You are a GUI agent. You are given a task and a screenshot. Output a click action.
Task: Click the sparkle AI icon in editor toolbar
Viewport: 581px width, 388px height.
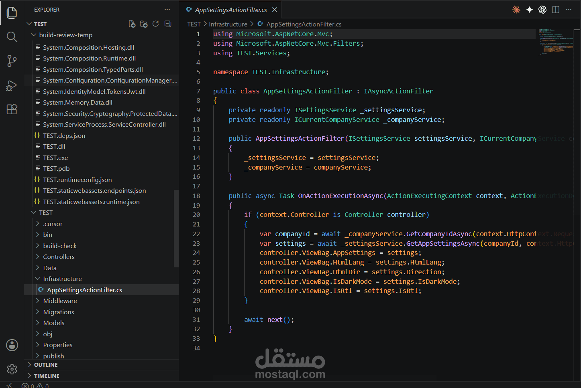coord(530,10)
